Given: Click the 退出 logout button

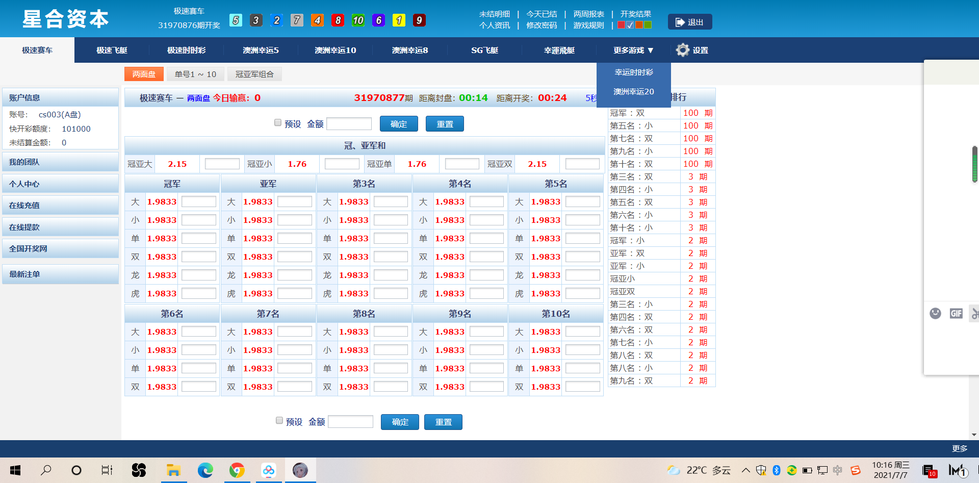Looking at the screenshot, I should coord(689,22).
